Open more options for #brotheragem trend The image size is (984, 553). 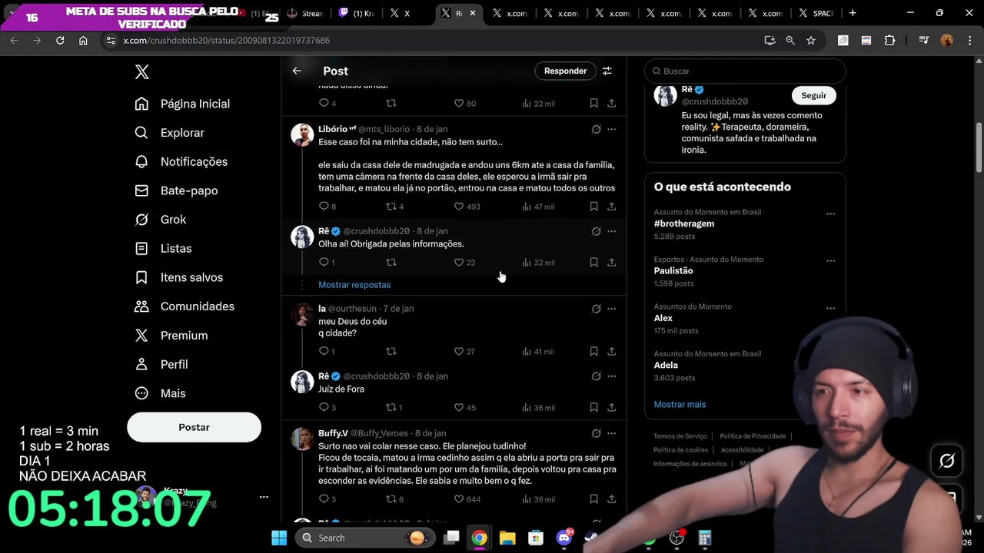click(x=830, y=214)
